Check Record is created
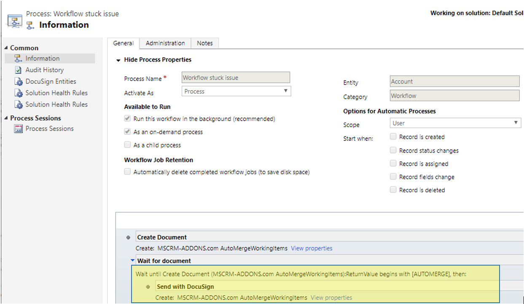 point(393,137)
